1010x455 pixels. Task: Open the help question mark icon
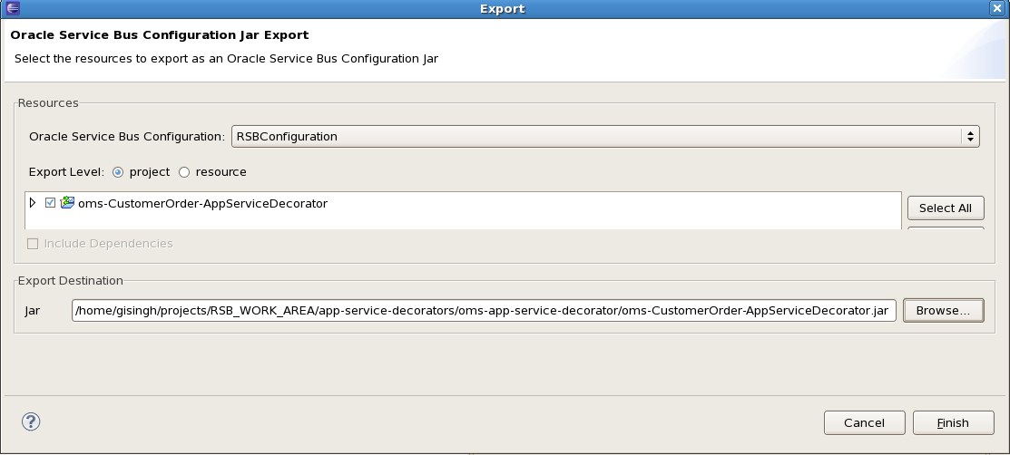[x=31, y=421]
